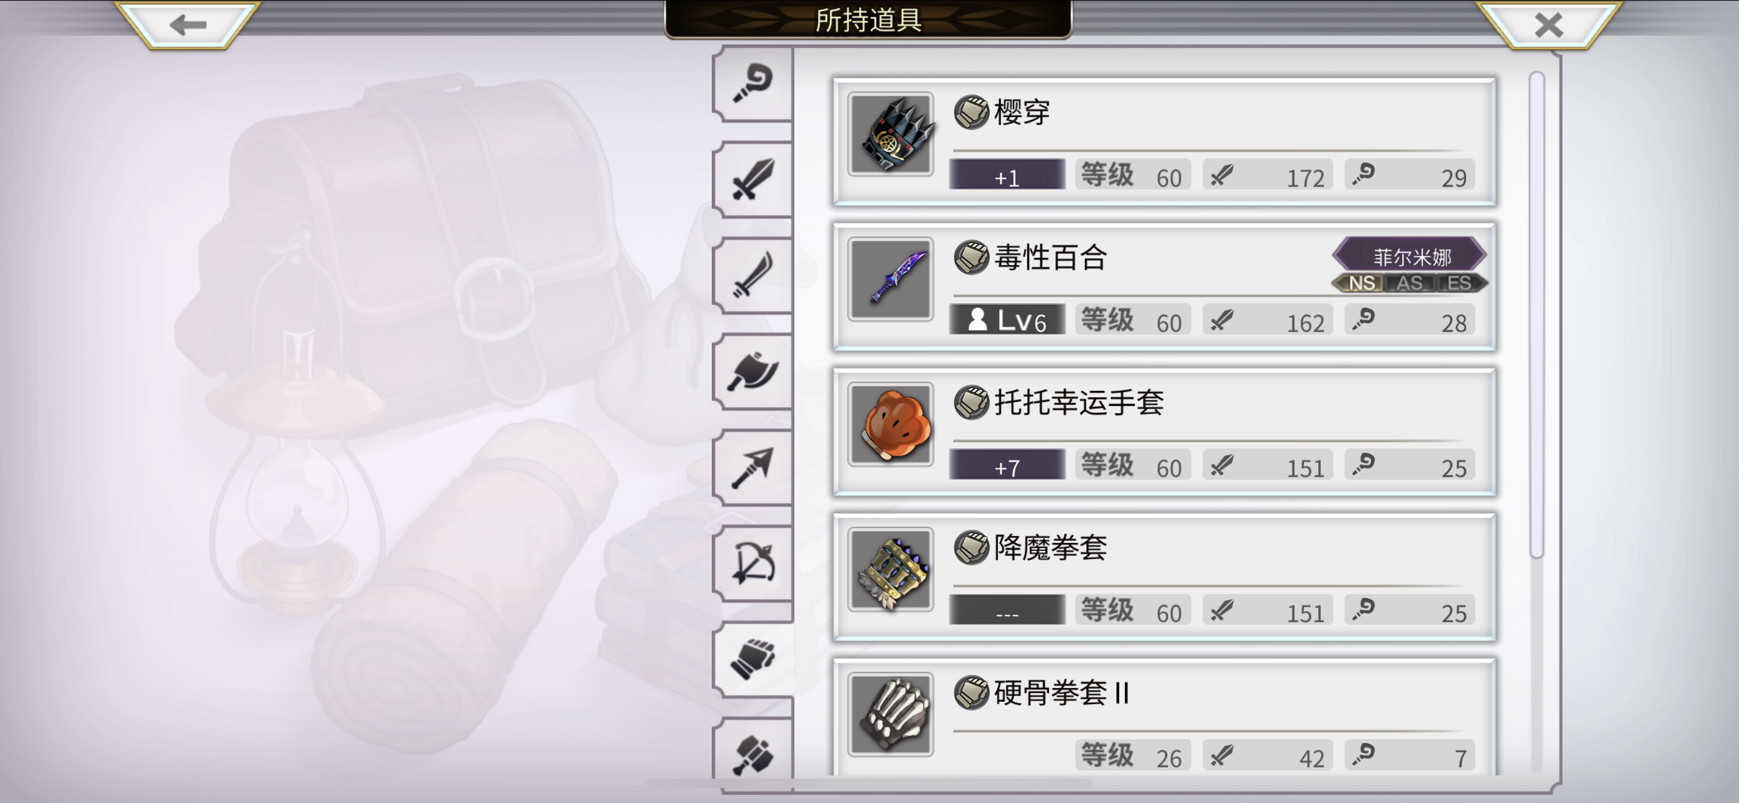Go back using the left arrow button
Screen dimensions: 1739x803
(188, 25)
